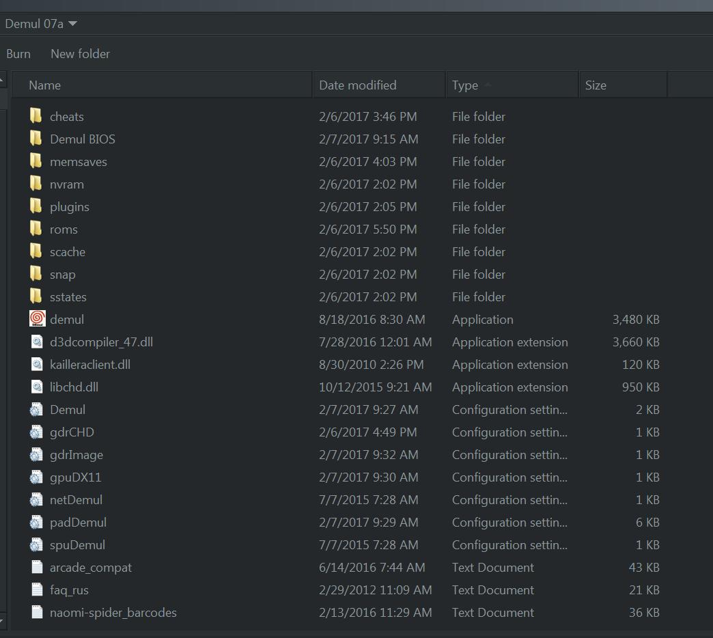Select the padDemul file name
This screenshot has height=638, width=713.
[x=79, y=523]
